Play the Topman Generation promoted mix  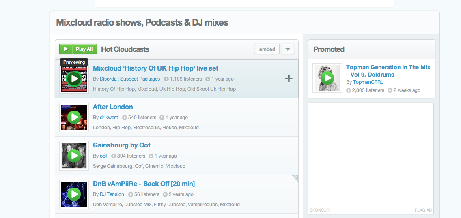[x=327, y=78]
